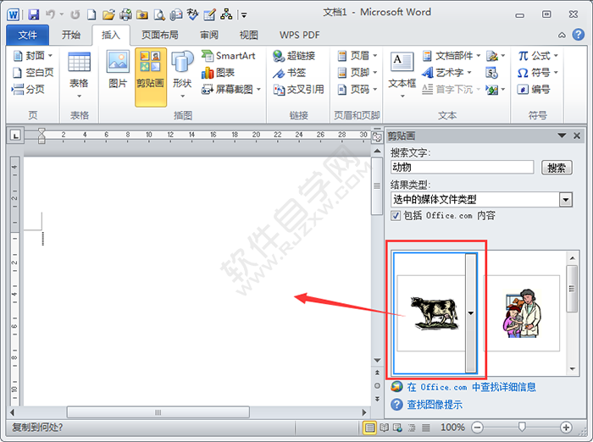Click the zoom slider handle

tap(522, 428)
